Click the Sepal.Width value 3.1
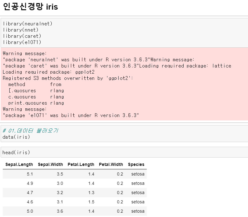This screenshot has height=217, width=248. pyautogui.click(x=60, y=202)
